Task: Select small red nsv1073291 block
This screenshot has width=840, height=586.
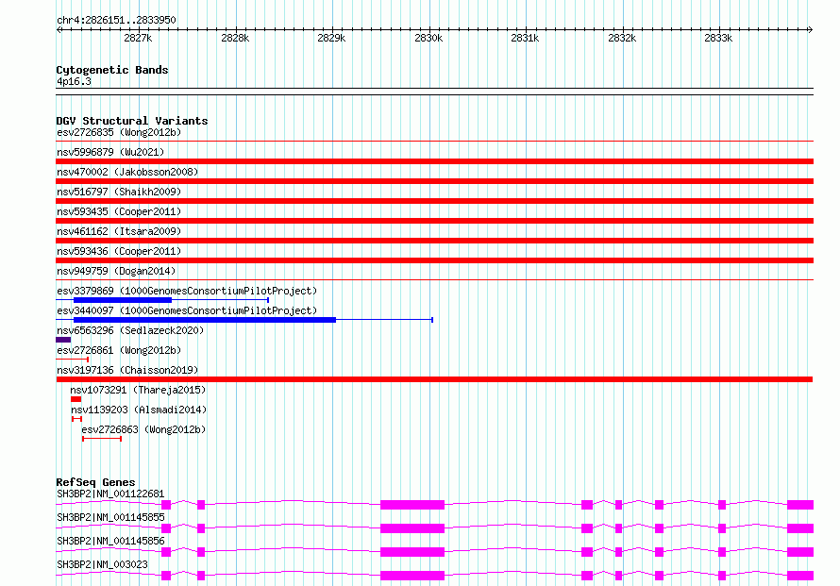Action: tap(76, 399)
